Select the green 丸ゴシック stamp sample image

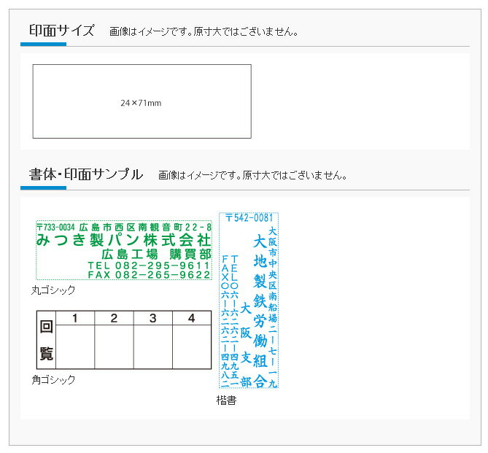(124, 250)
